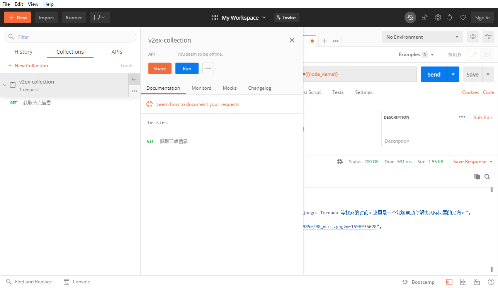This screenshot has height=288, width=498.
Task: Expand the v2ex-collection tree chevron
Action: (5, 85)
